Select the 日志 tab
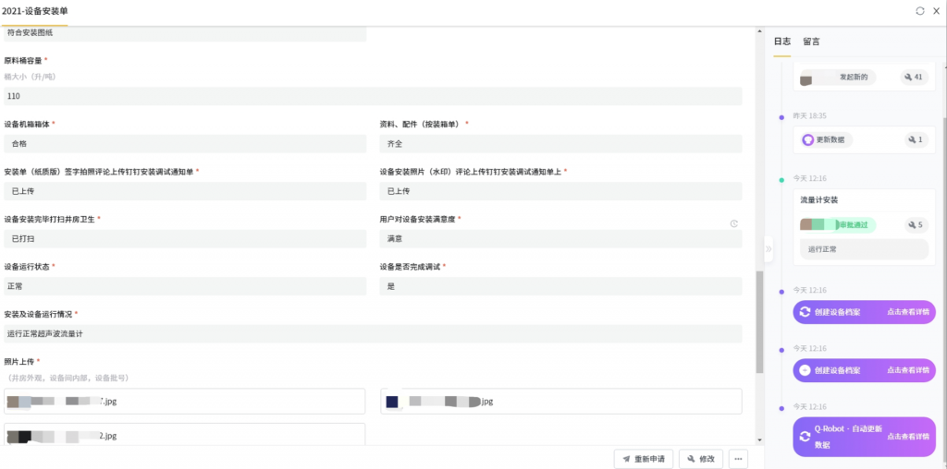 pos(781,42)
